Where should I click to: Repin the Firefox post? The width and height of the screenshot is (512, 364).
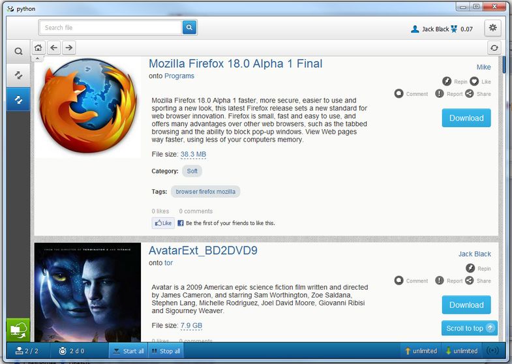(x=455, y=82)
